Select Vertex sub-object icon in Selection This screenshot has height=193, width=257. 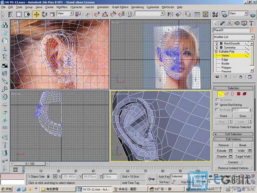coord(220,94)
